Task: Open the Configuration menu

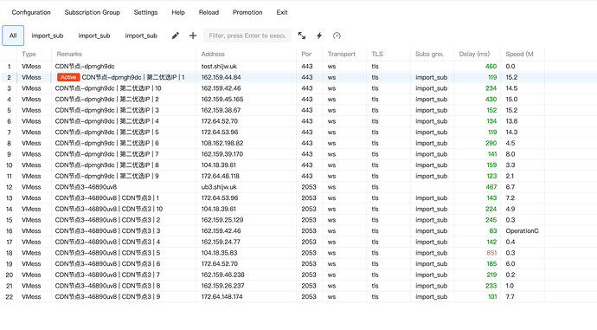Action: tap(31, 12)
